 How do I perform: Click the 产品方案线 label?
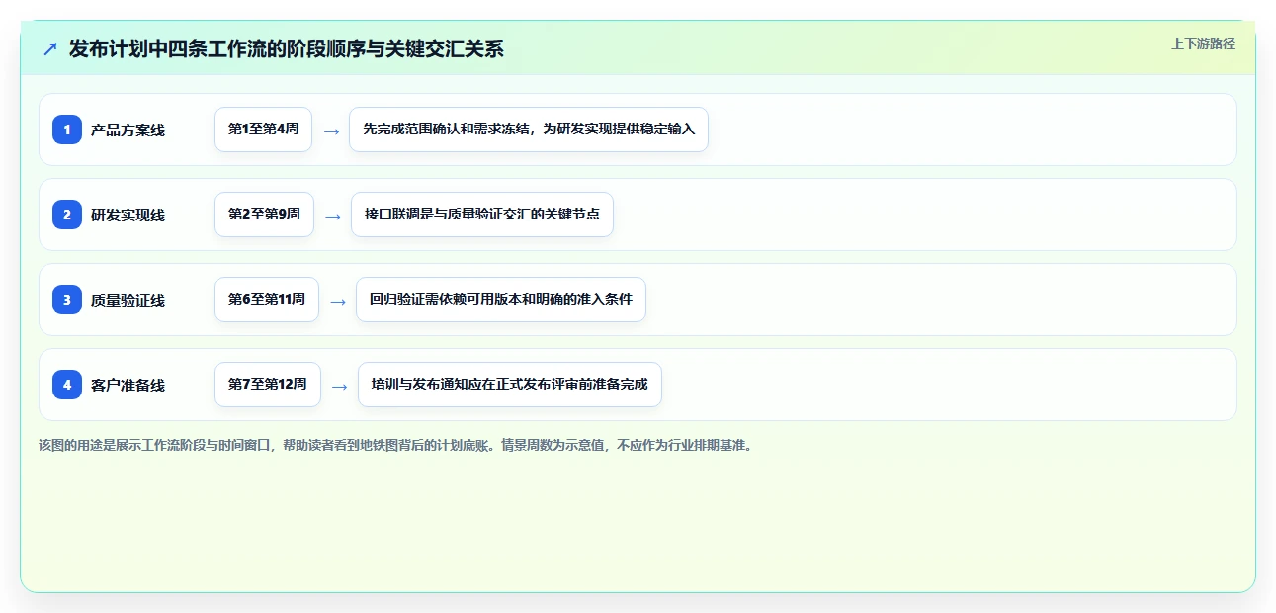coord(128,130)
